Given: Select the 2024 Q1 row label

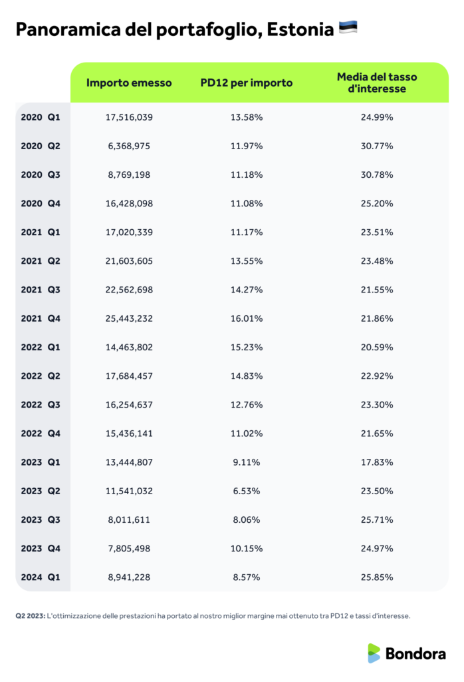Looking at the screenshot, I should 41,577.
